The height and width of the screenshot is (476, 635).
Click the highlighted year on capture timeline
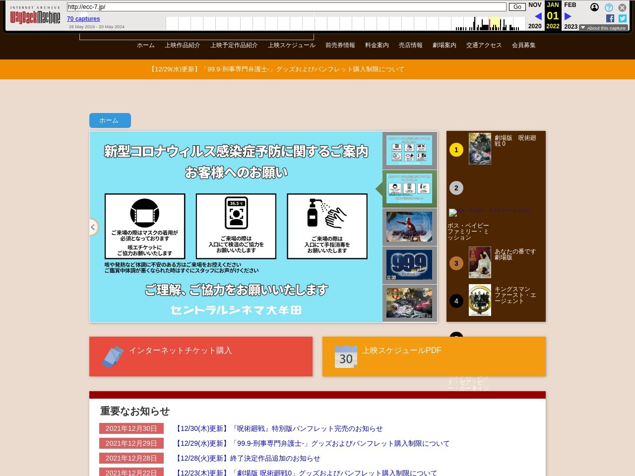[495, 23]
